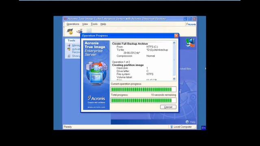The image size is (260, 146).
Task: Open the Manage link in Tools panel
Action: click(x=76, y=45)
